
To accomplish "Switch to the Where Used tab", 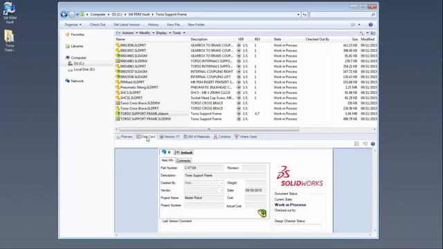I will [x=246, y=137].
